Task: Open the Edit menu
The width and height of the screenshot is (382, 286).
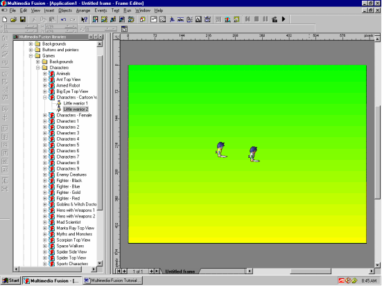Action: tap(24, 10)
